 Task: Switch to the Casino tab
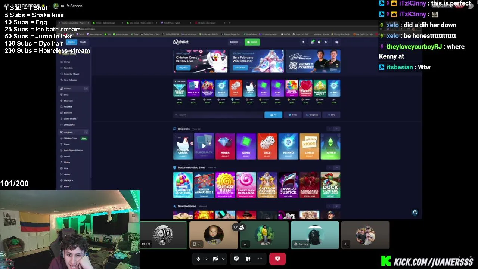tap(71, 42)
